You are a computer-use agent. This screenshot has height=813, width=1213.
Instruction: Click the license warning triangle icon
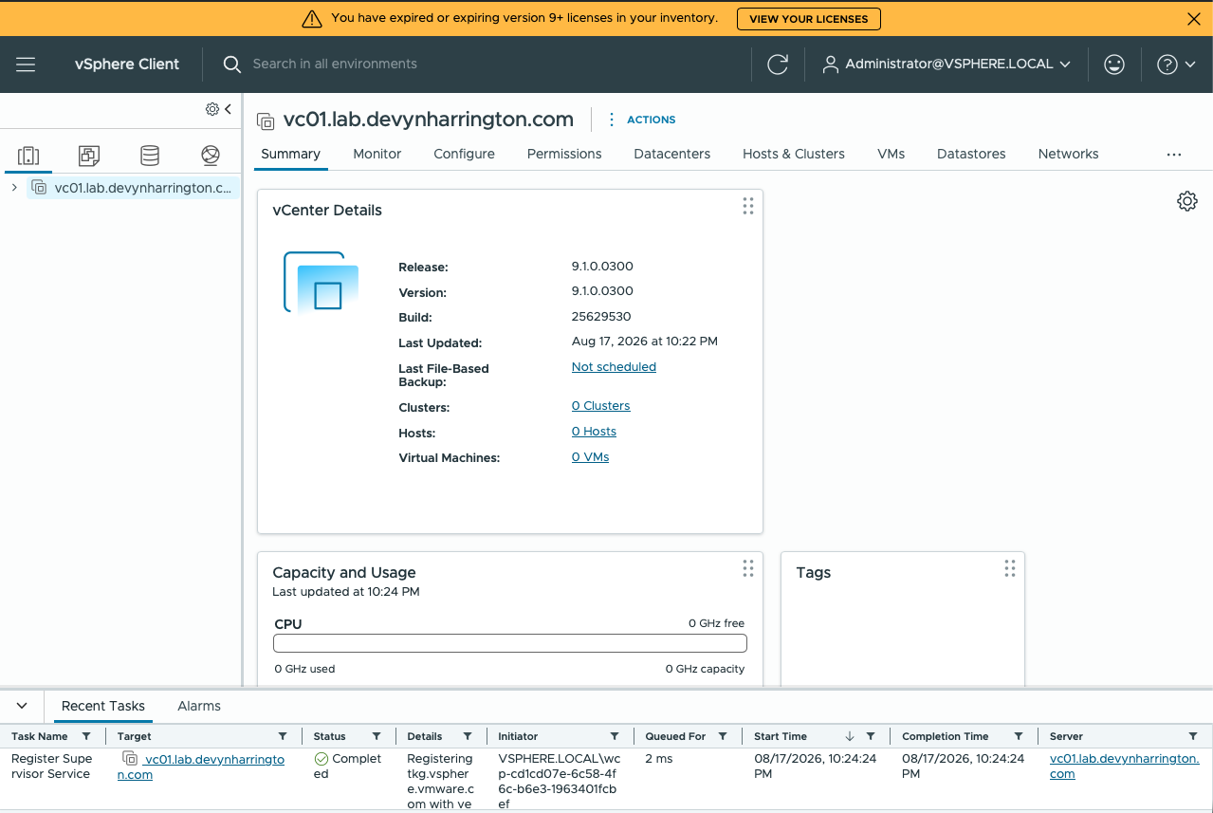coord(312,19)
